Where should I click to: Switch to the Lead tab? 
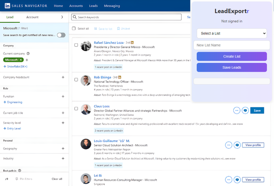pyautogui.click(x=10, y=17)
